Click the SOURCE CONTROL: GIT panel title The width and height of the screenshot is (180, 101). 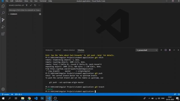point(17,5)
